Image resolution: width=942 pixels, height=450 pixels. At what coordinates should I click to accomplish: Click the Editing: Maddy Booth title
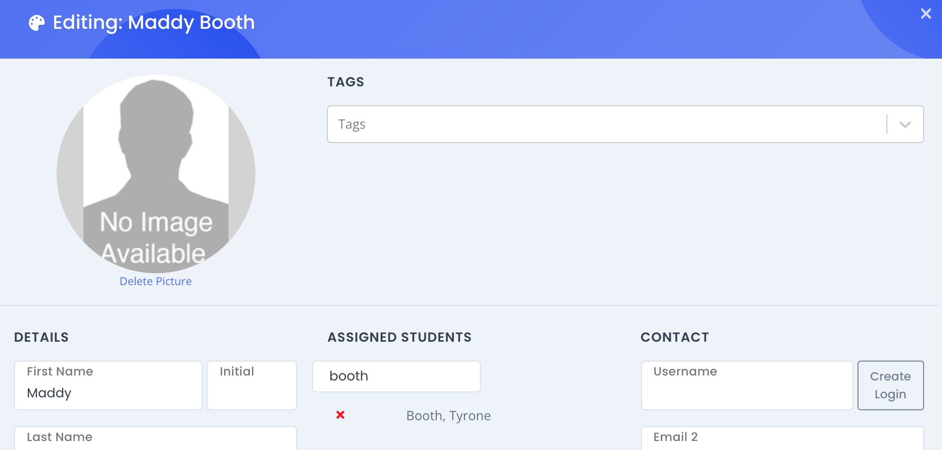point(154,23)
